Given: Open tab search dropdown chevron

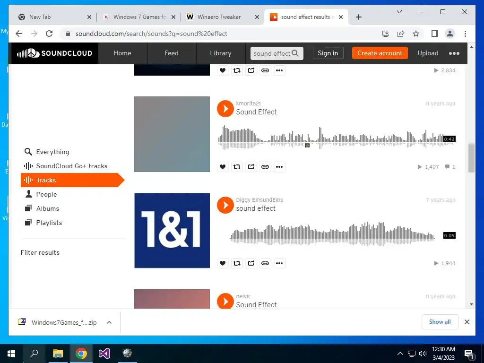Looking at the screenshot, I should (x=399, y=12).
